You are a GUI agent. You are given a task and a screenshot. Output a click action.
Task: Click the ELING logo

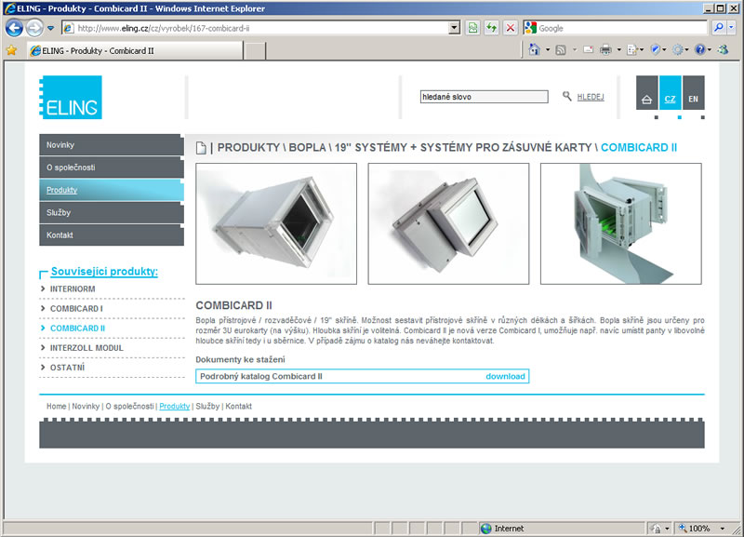tap(71, 98)
